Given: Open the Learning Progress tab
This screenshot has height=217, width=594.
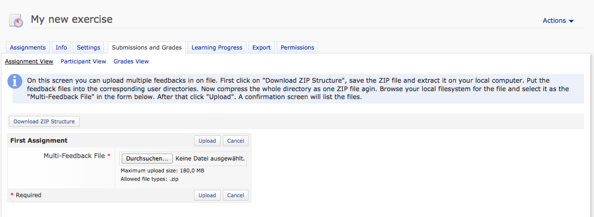Looking at the screenshot, I should point(217,48).
